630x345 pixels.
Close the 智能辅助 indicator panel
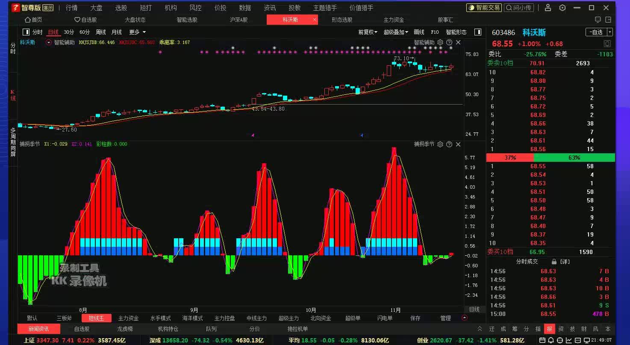(458, 42)
